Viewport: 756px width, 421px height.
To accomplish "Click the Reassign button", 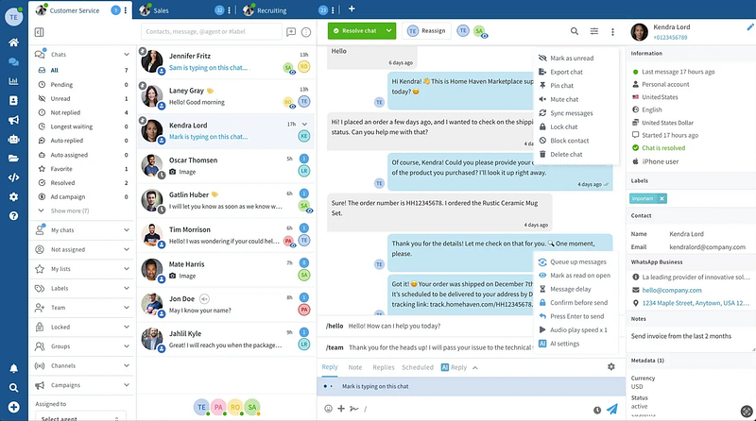I will pyautogui.click(x=426, y=30).
